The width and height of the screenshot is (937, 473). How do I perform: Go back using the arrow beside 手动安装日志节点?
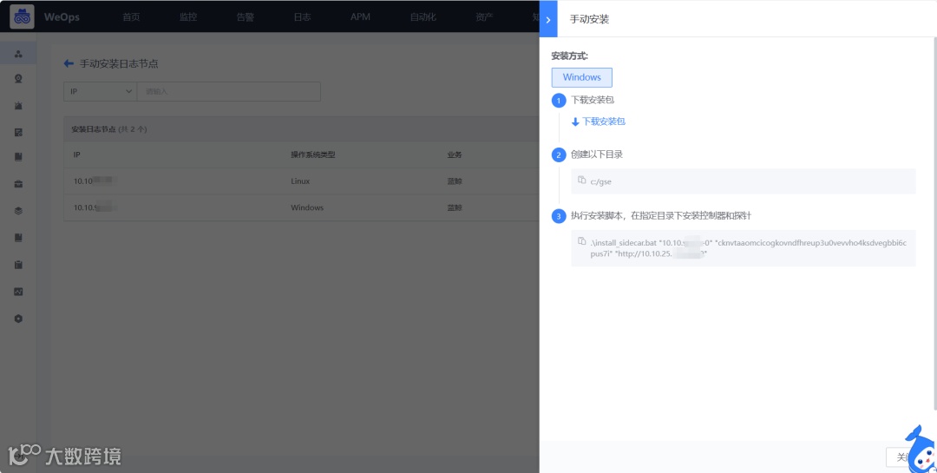pyautogui.click(x=69, y=63)
